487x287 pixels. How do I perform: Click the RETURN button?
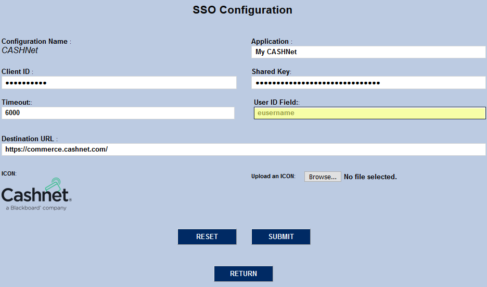pyautogui.click(x=244, y=273)
